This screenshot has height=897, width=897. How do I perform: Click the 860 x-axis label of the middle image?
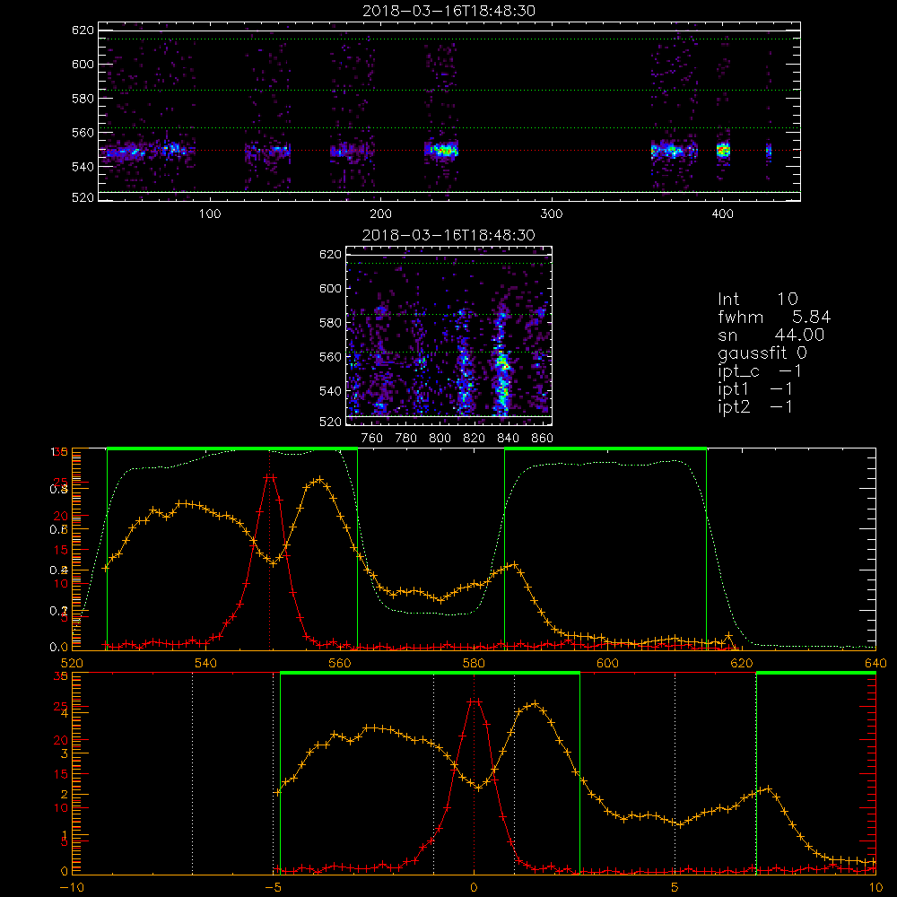click(543, 439)
